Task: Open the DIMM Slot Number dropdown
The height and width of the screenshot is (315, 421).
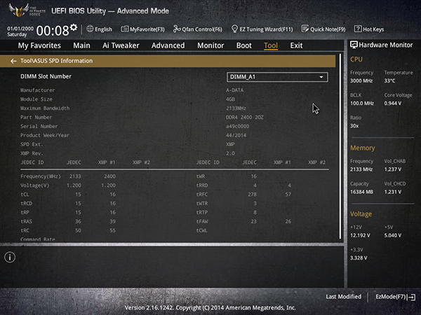Action: pyautogui.click(x=277, y=77)
